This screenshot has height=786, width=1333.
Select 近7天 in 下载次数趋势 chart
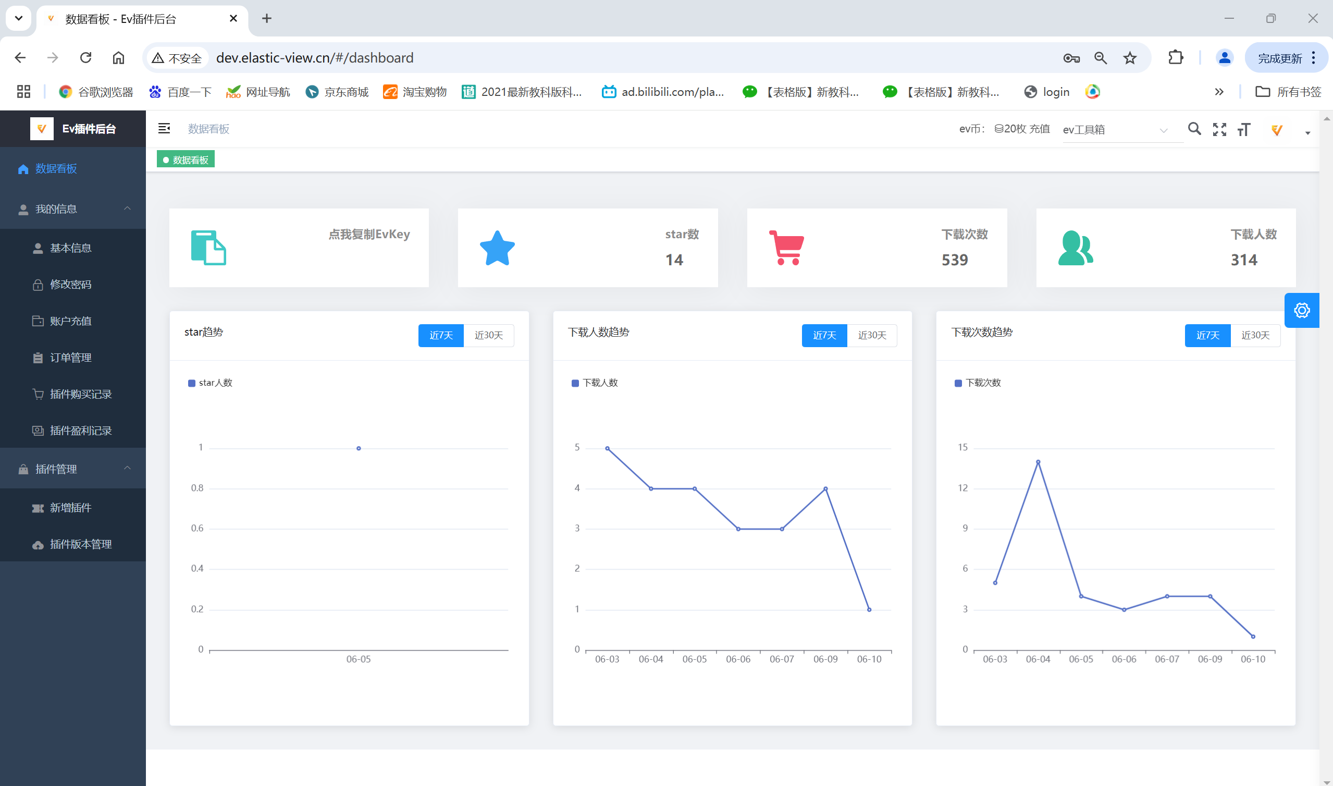[x=1207, y=335]
